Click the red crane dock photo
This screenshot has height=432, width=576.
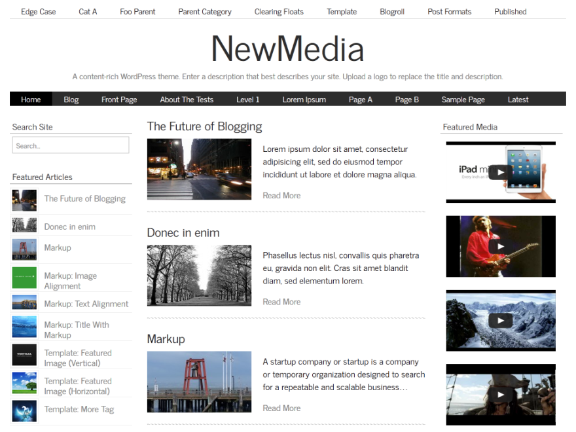pos(199,382)
